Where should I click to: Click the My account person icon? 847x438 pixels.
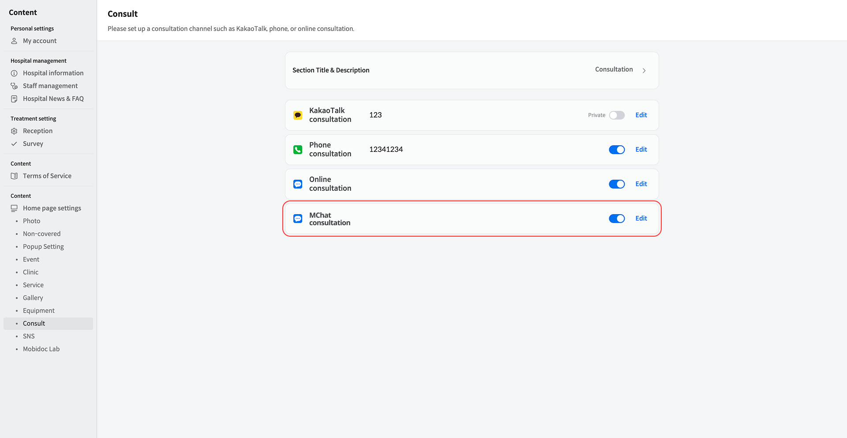(x=14, y=41)
